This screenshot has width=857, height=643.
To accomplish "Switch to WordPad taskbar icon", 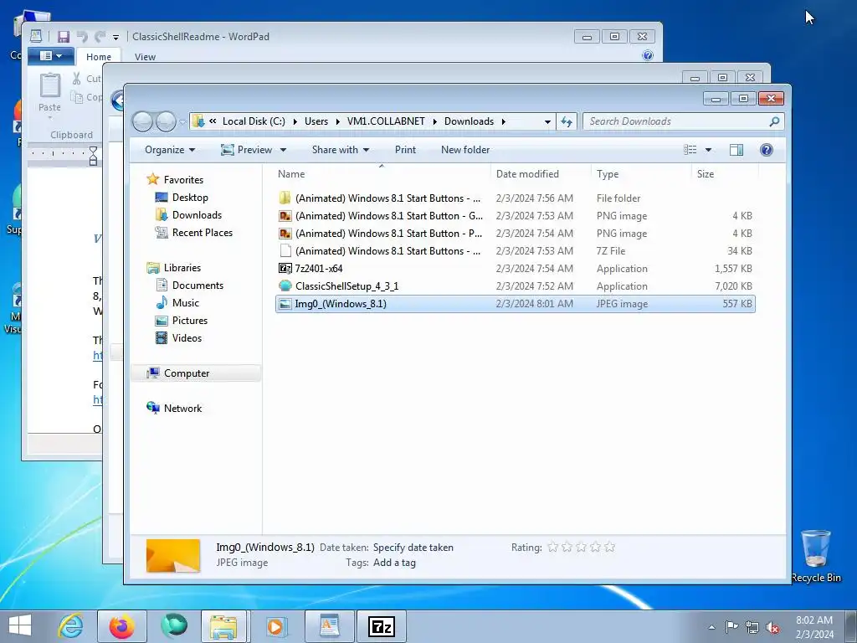I will (x=330, y=626).
